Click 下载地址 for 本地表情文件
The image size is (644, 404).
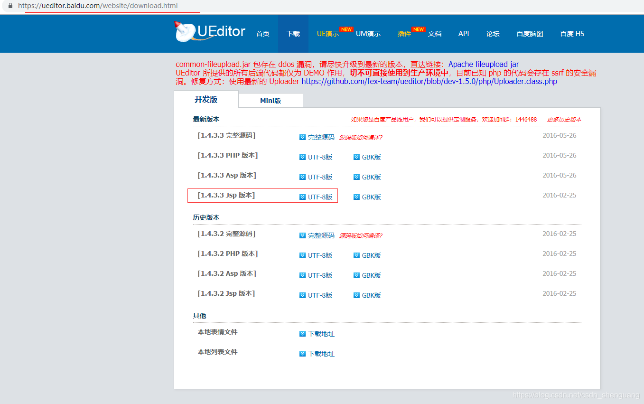click(321, 334)
